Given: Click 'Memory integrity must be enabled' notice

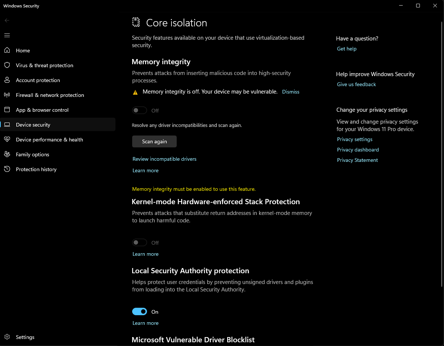Looking at the screenshot, I should [x=194, y=189].
